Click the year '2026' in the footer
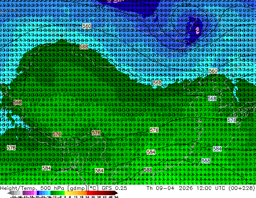The height and width of the screenshot is (198, 256). point(186,188)
